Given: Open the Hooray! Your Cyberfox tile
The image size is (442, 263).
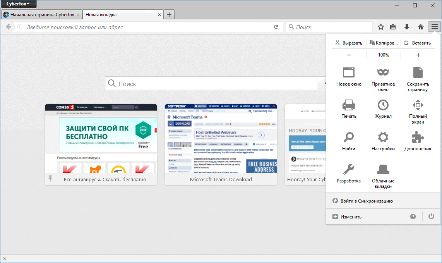Looking at the screenshot, I should [305, 144].
